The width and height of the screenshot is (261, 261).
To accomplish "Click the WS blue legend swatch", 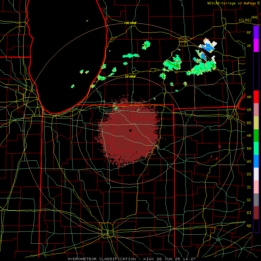I will [256, 161].
